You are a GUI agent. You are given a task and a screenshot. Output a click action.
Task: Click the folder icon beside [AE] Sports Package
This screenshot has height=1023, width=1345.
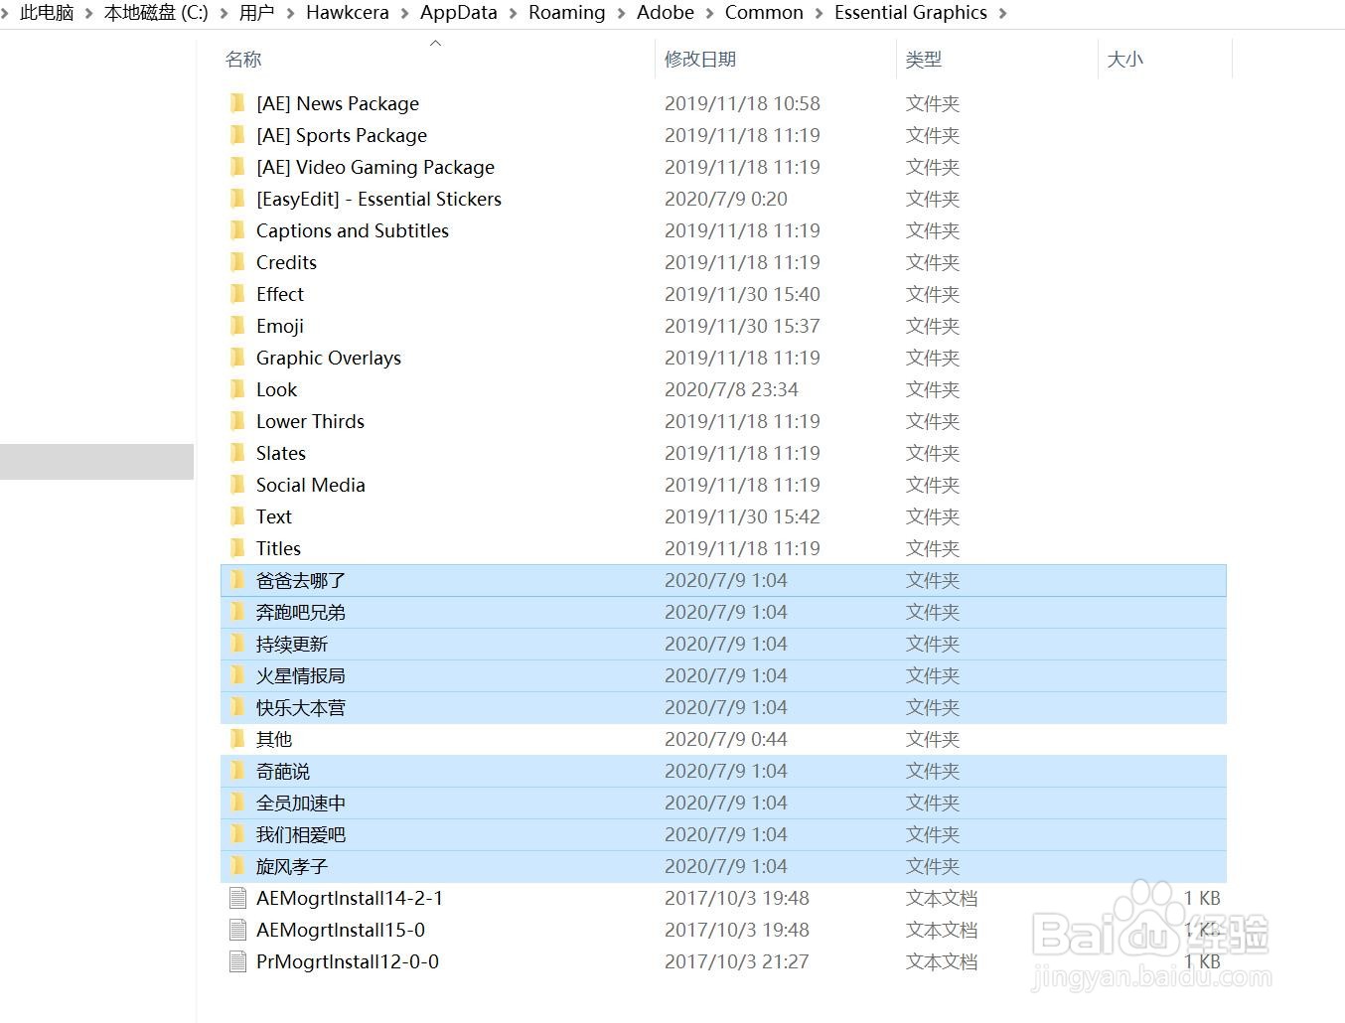tap(237, 135)
